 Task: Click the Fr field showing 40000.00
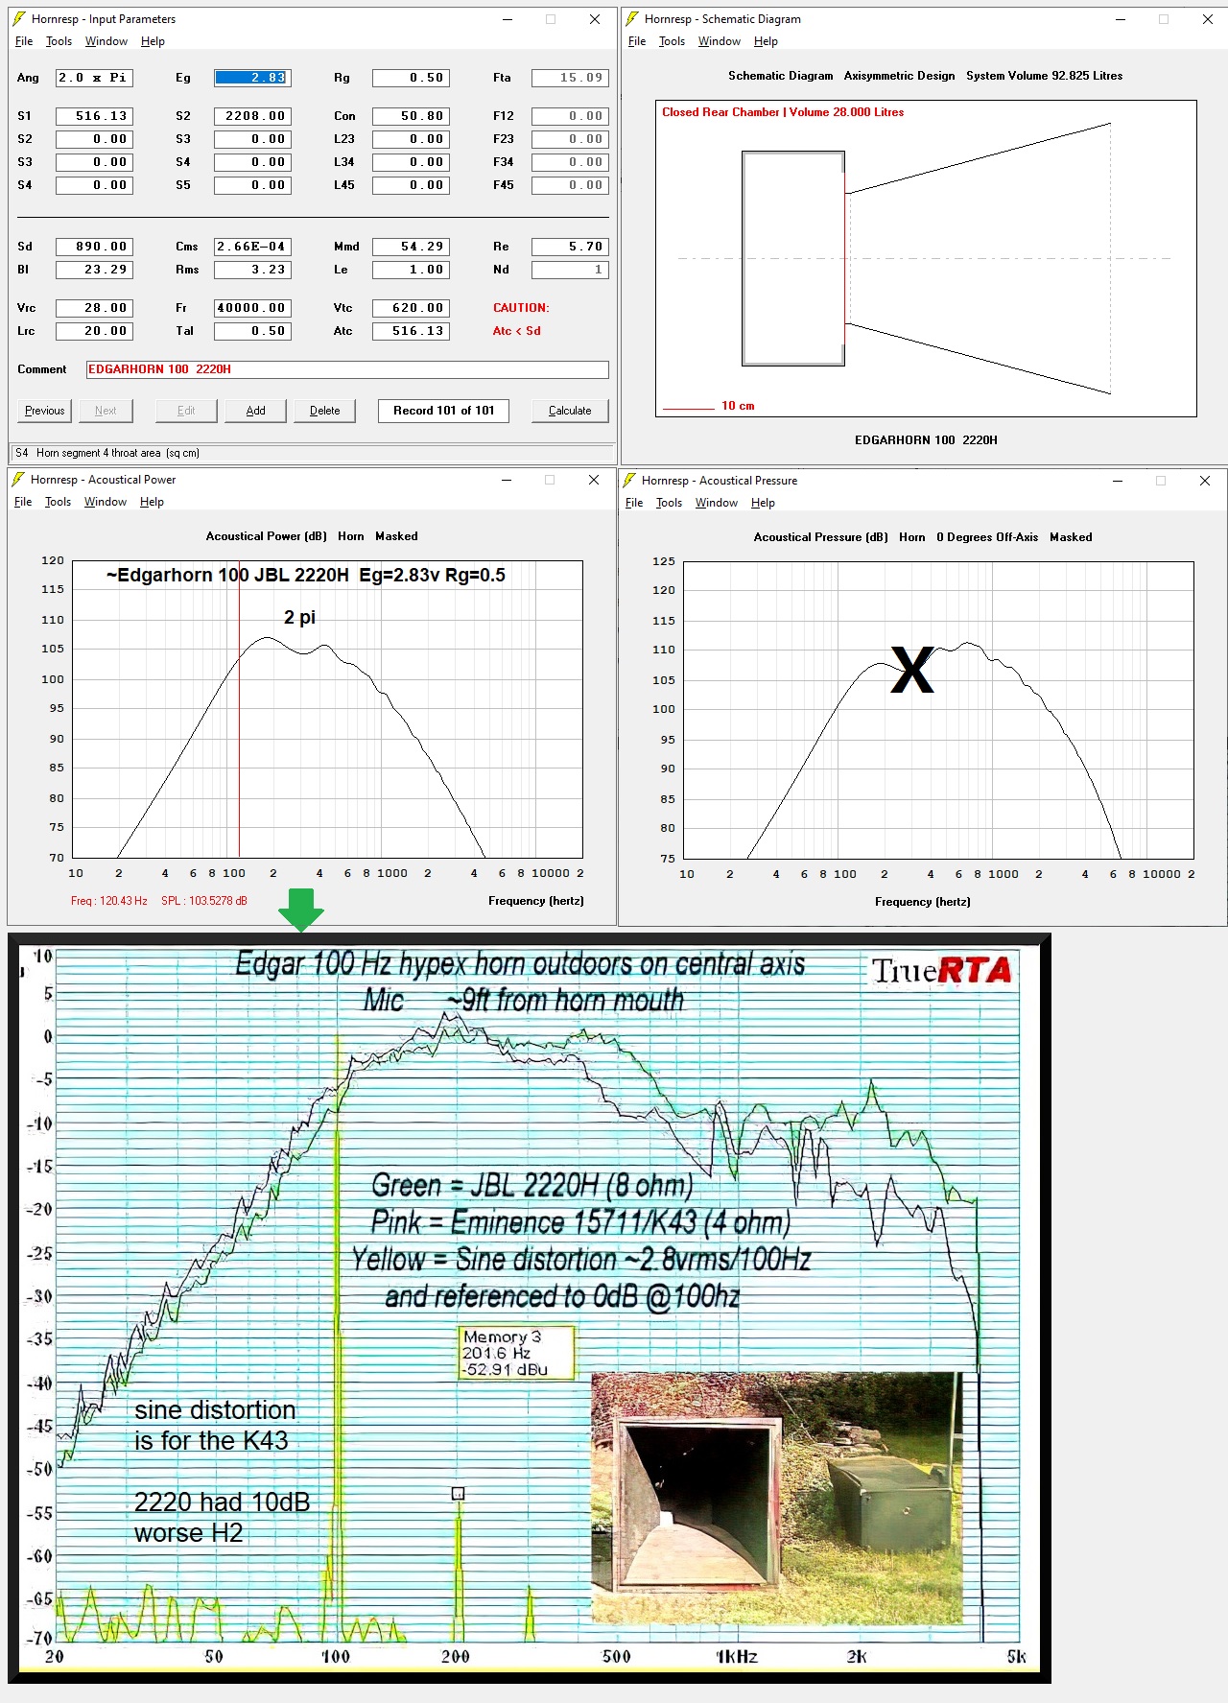(x=252, y=308)
